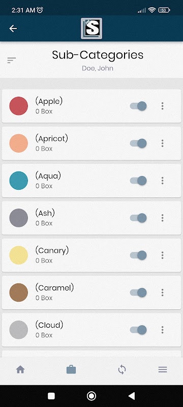Disable the Aqua sub-category switch
183x407 pixels.
(x=138, y=181)
